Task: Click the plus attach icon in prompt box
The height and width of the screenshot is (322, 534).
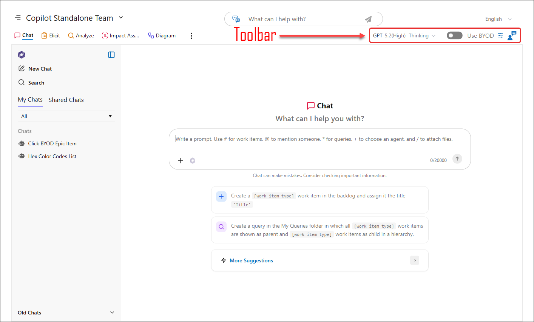Action: [181, 160]
